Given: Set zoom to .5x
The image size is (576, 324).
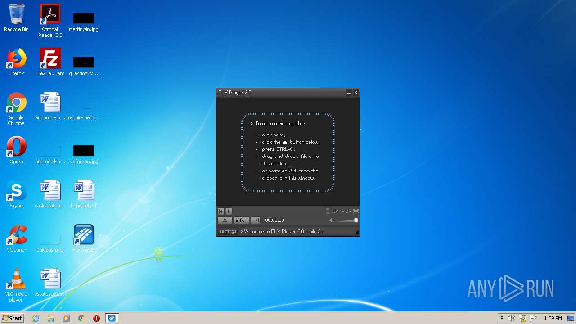Looking at the screenshot, I should tap(336, 211).
